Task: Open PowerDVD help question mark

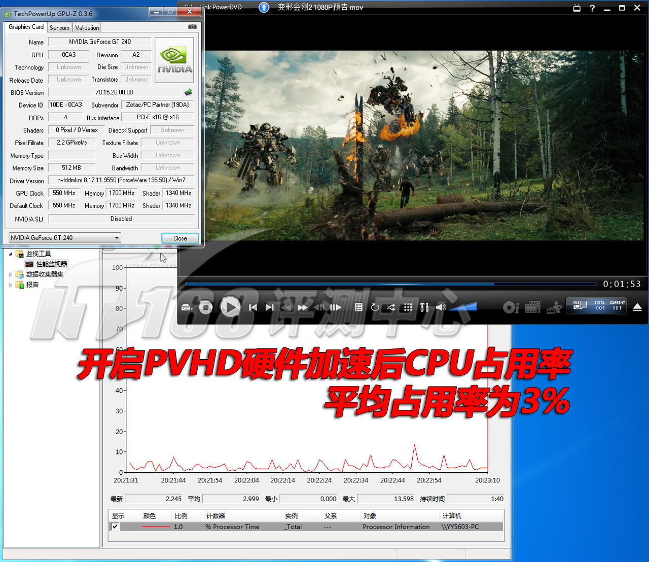Action: [592, 8]
